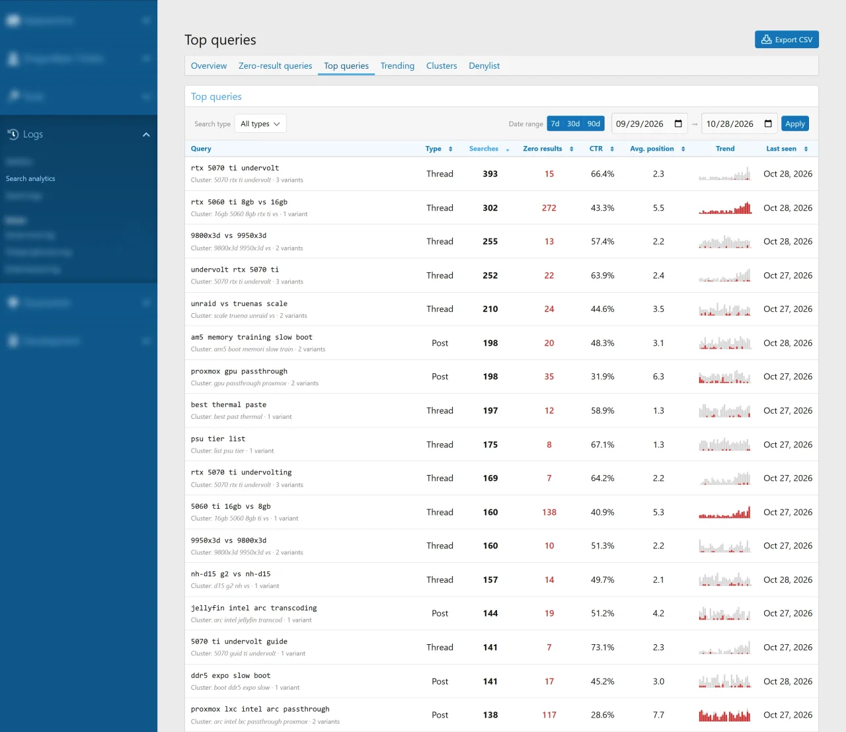Click the Export CSV button
846x732 pixels.
pyautogui.click(x=787, y=40)
